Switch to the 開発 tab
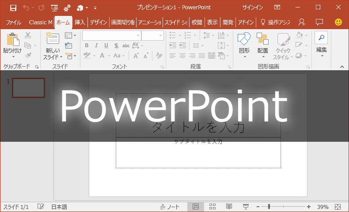The width and height of the screenshot is (349, 212). (x=228, y=23)
